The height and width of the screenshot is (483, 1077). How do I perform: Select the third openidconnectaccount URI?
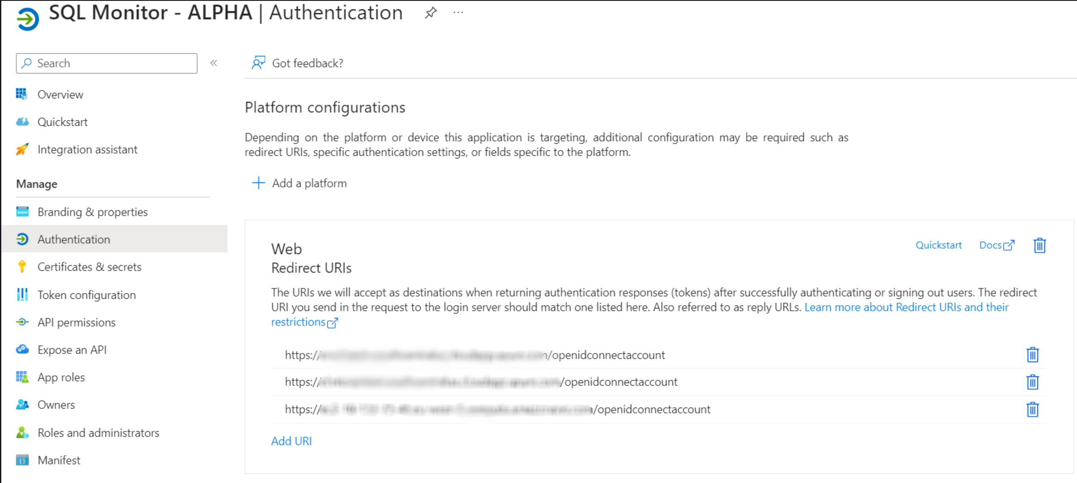pyautogui.click(x=498, y=409)
